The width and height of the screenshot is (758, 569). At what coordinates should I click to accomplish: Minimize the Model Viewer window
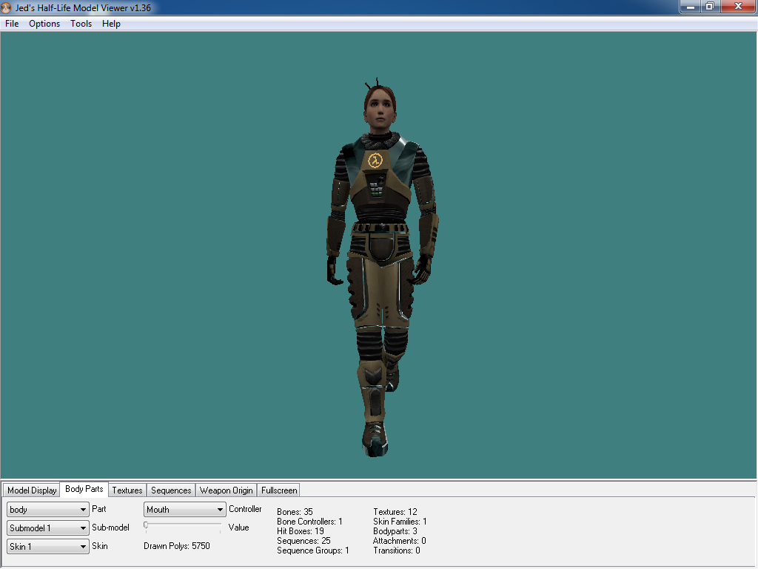click(x=691, y=6)
